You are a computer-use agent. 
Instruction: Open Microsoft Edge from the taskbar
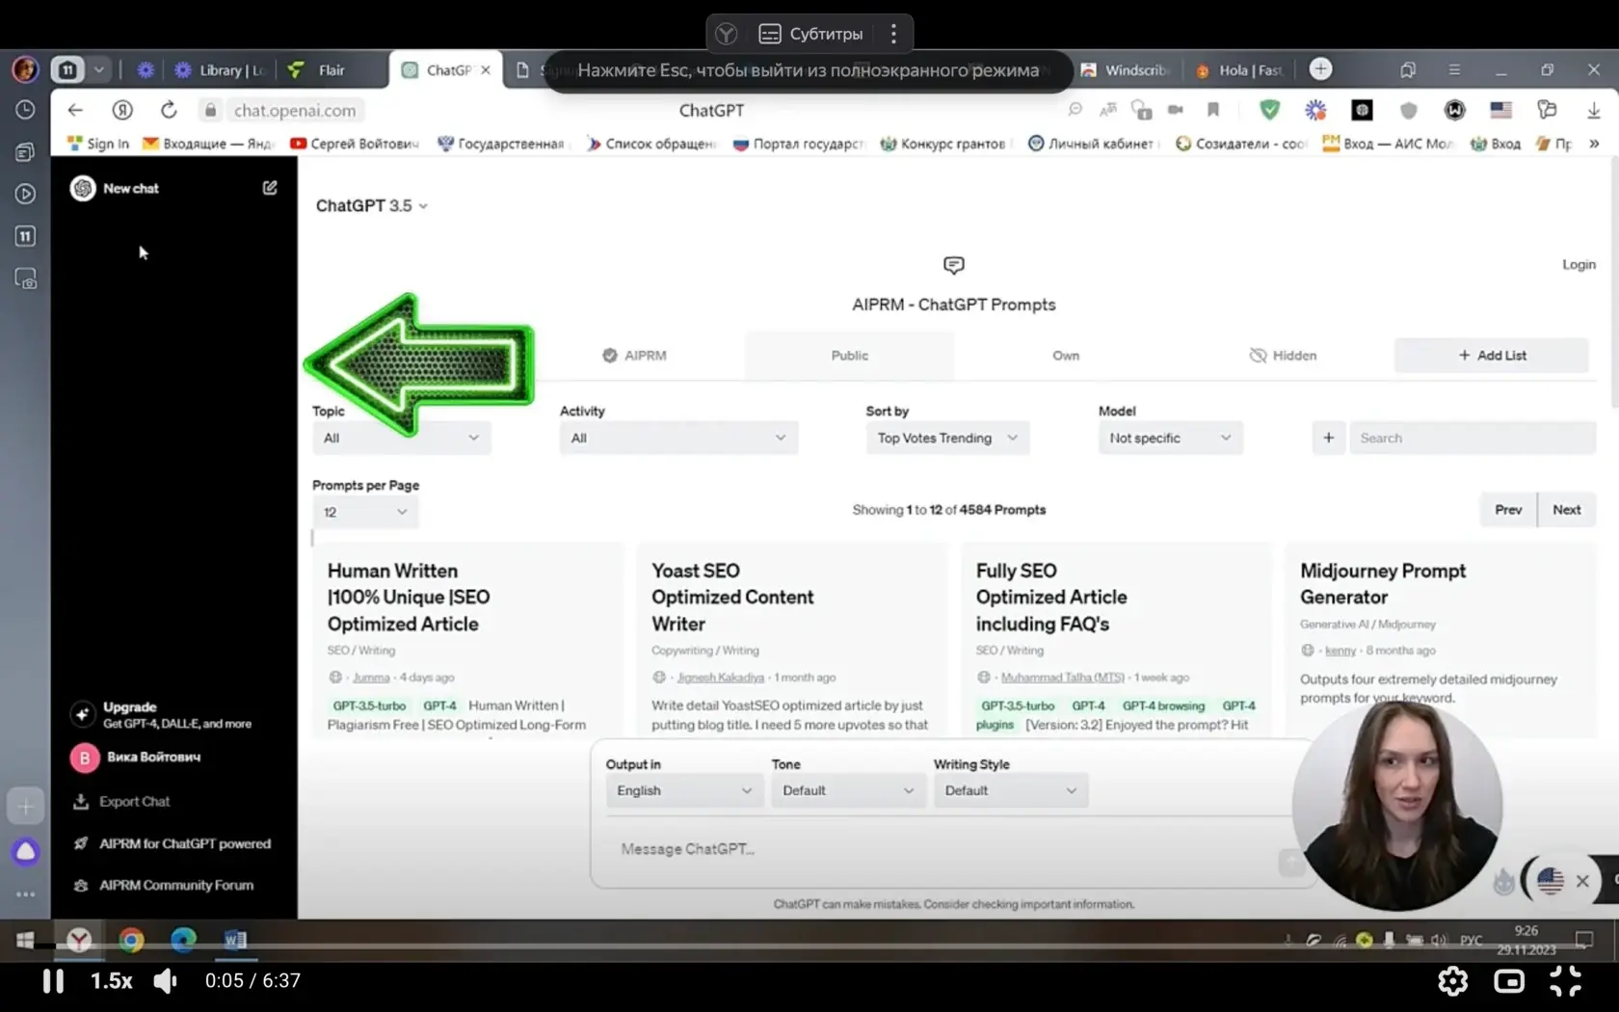pos(183,940)
